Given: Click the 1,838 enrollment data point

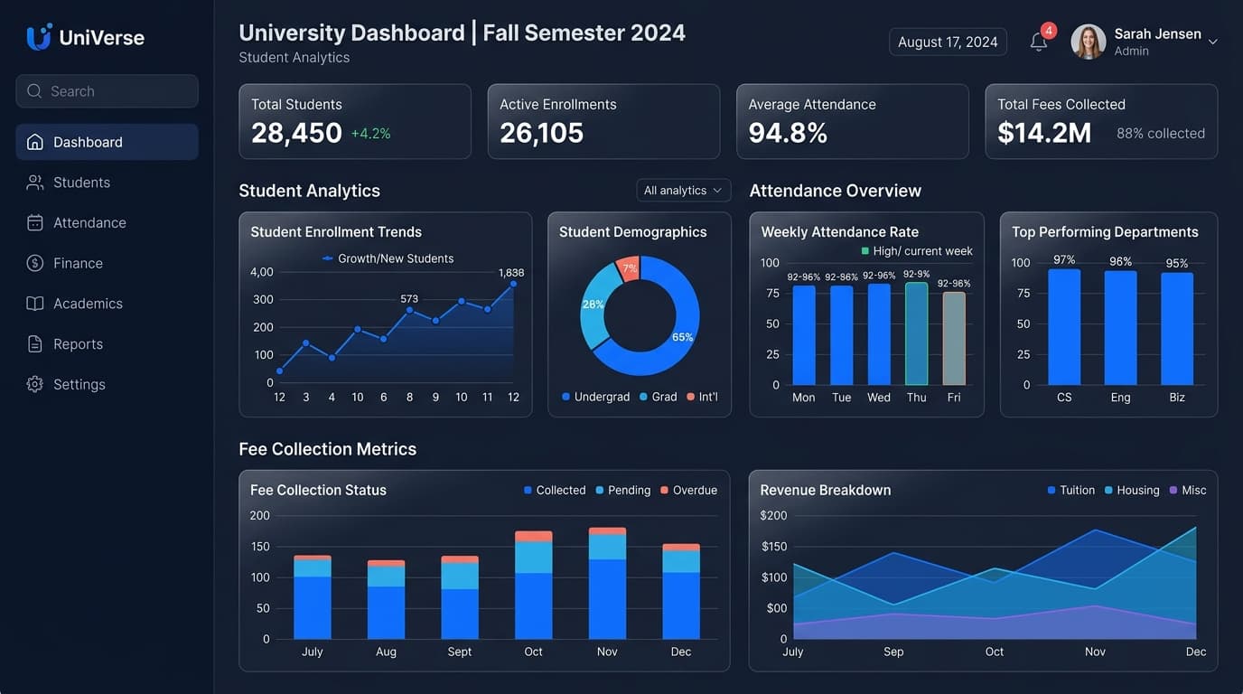Looking at the screenshot, I should [x=513, y=284].
